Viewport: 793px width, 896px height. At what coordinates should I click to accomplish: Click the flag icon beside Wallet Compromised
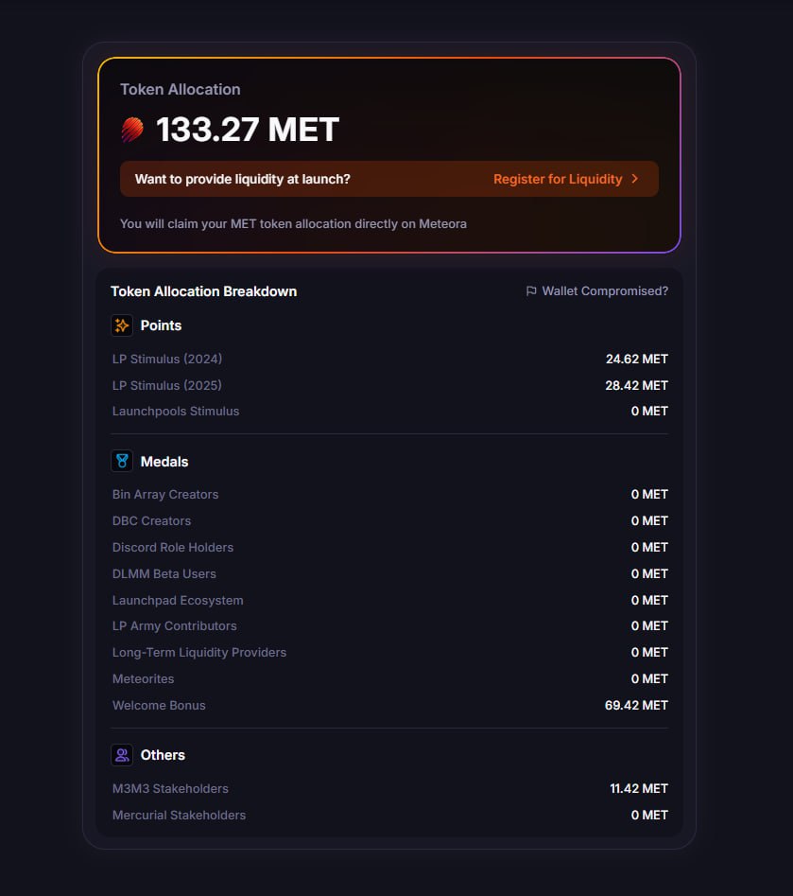pos(531,291)
